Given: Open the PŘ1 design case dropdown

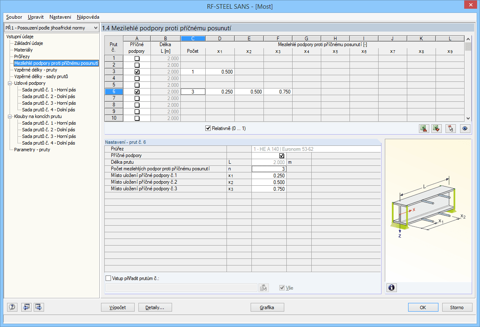Looking at the screenshot, I should pyautogui.click(x=52, y=28).
